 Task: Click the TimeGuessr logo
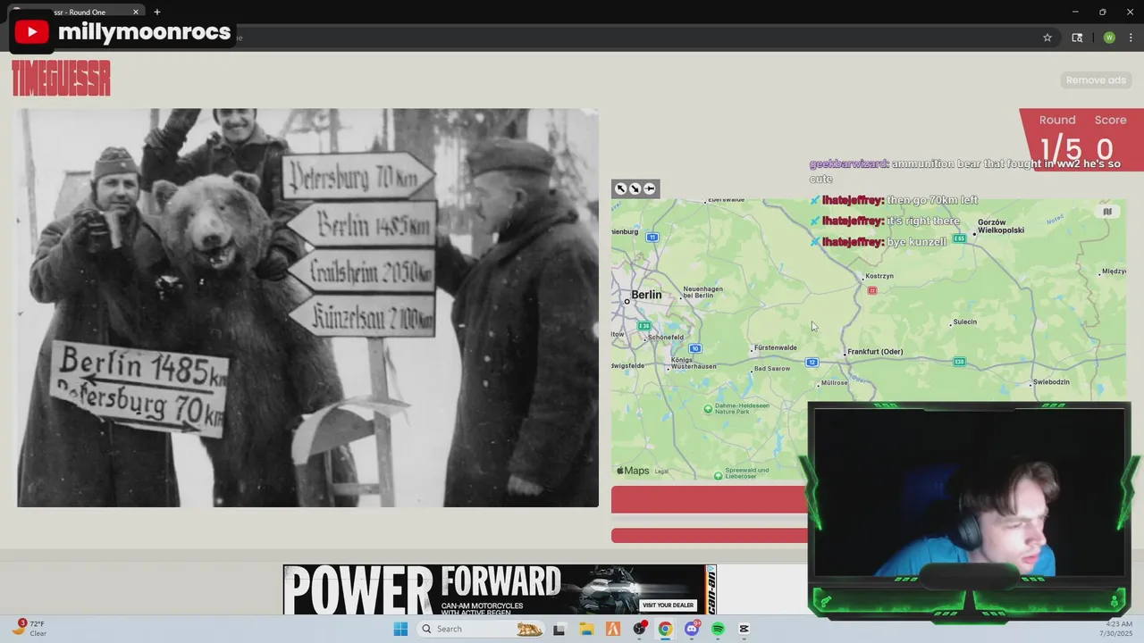click(61, 79)
